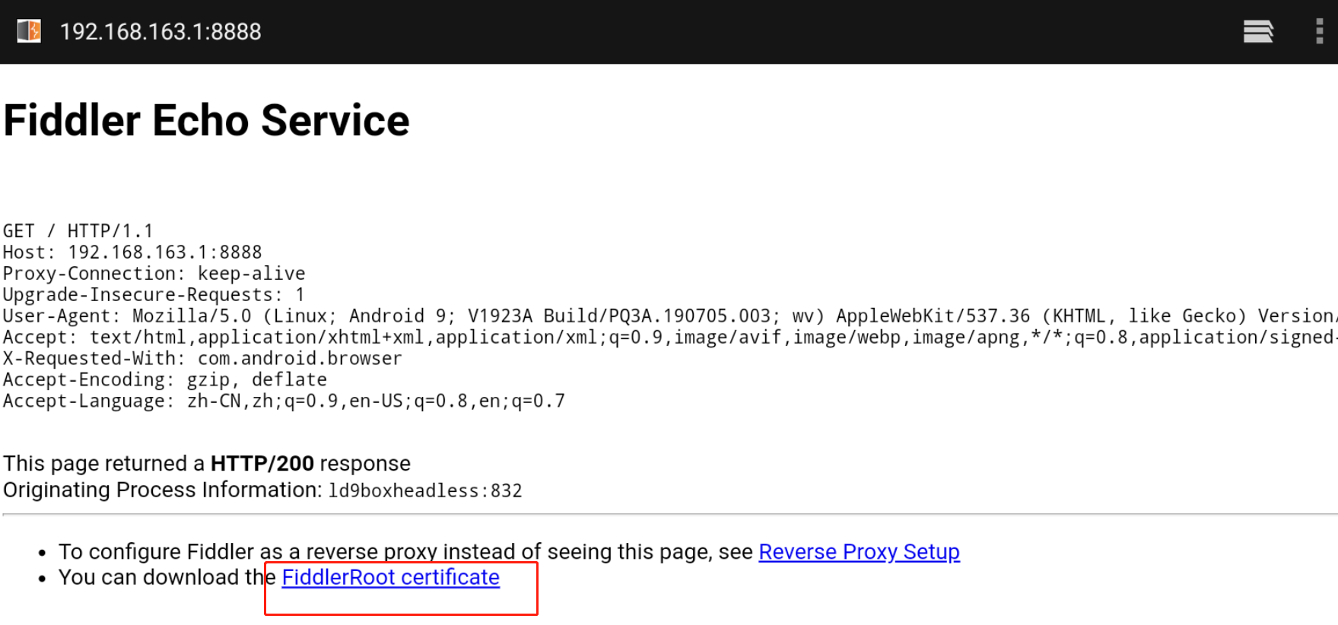Click the Accept-Language zh-CN header line

pos(284,401)
